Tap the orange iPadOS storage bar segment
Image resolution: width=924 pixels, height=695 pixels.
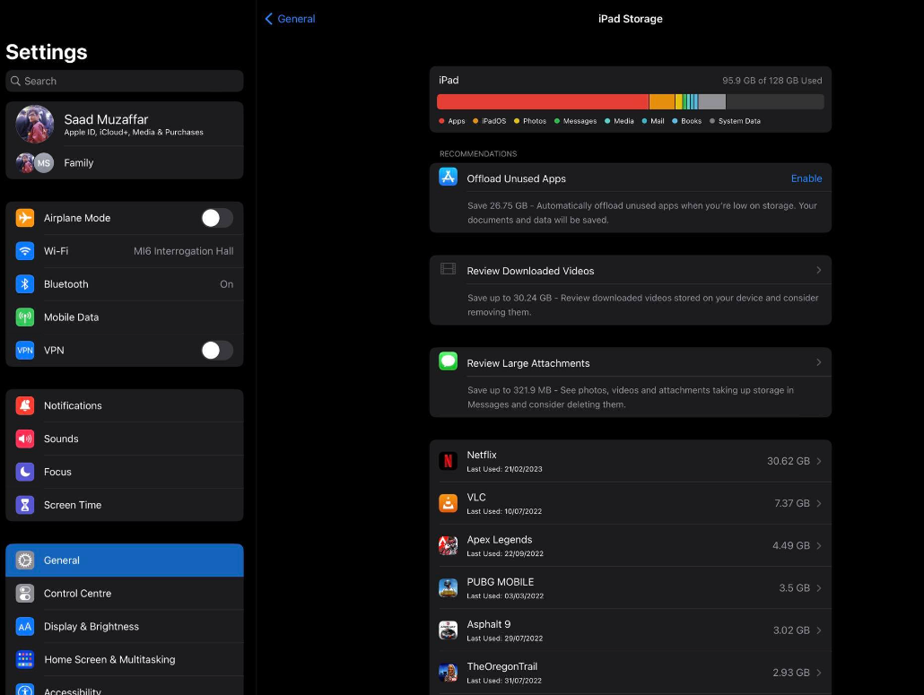pyautogui.click(x=662, y=102)
